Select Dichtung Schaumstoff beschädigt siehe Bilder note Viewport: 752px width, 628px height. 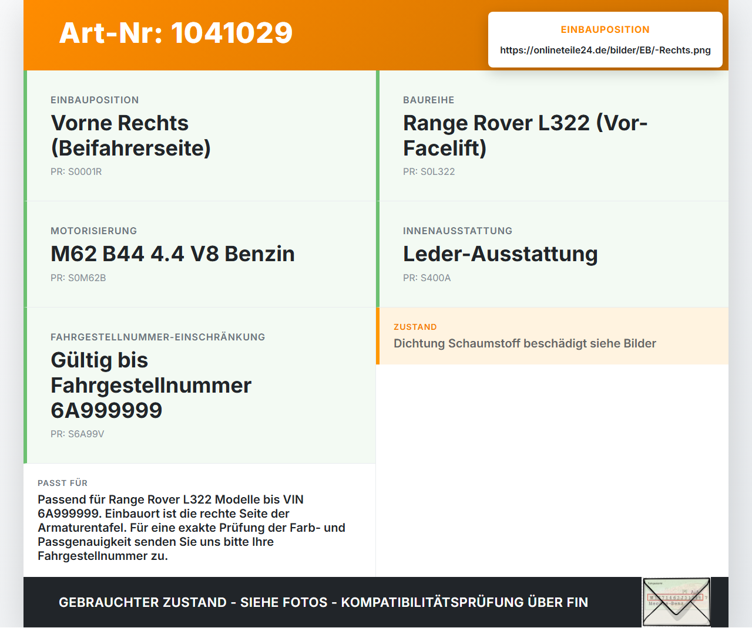coord(525,343)
